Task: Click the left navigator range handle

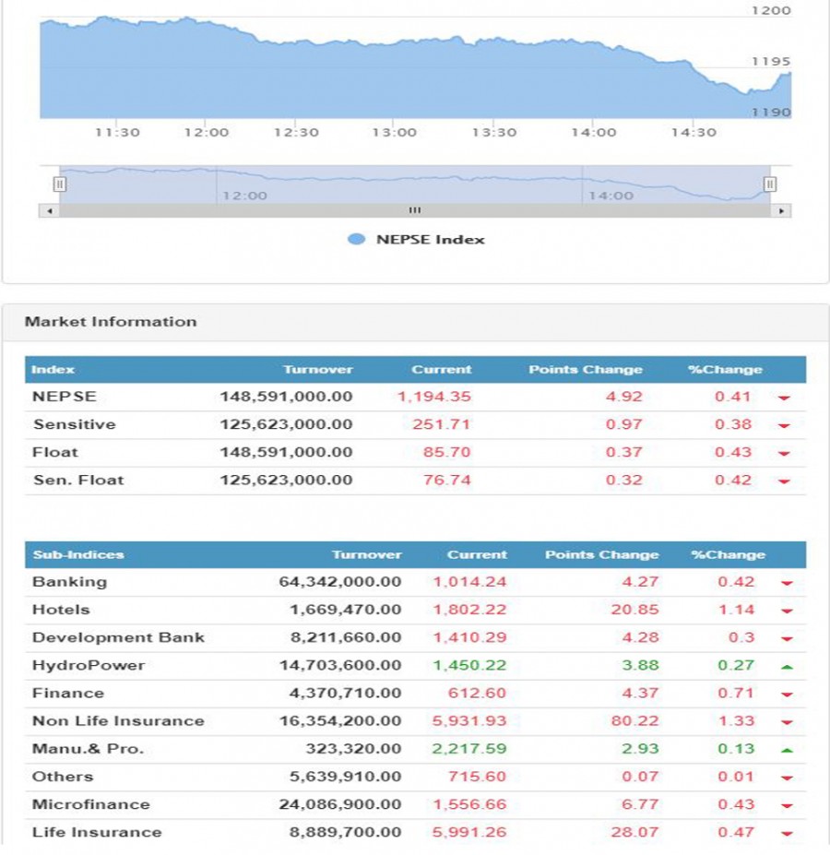Action: pos(59,184)
